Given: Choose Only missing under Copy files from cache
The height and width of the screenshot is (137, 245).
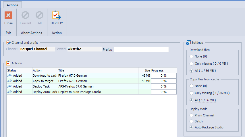Looking at the screenshot, I should (x=192, y=93).
